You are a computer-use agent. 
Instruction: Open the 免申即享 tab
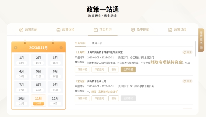click(140, 30)
